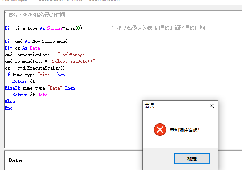The image size is (242, 170).
Task: Click the Dim dt As Date line
Action: click(x=22, y=48)
